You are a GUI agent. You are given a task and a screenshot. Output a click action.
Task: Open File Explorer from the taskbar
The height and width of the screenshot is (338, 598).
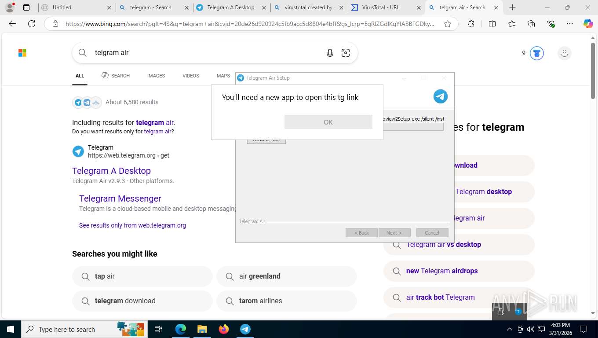(202, 329)
